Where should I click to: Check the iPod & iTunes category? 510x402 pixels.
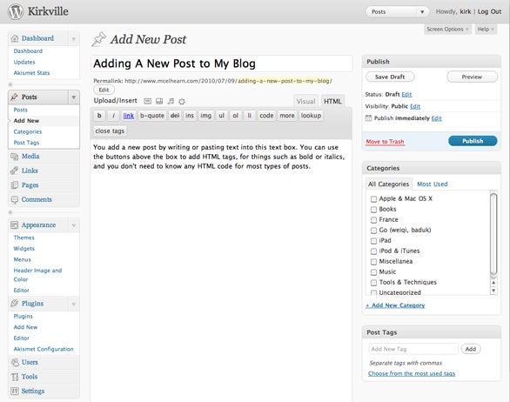(x=373, y=251)
